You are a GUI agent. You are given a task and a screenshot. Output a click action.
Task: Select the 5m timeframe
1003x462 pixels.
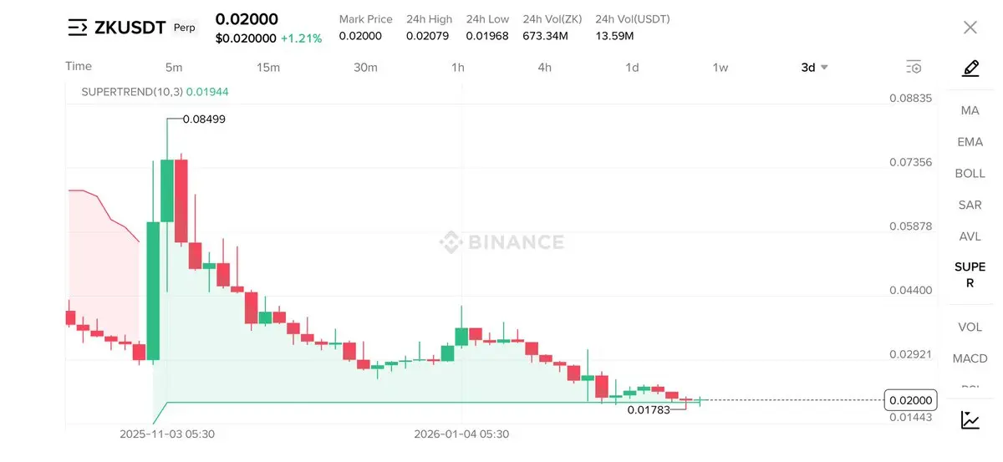click(174, 68)
